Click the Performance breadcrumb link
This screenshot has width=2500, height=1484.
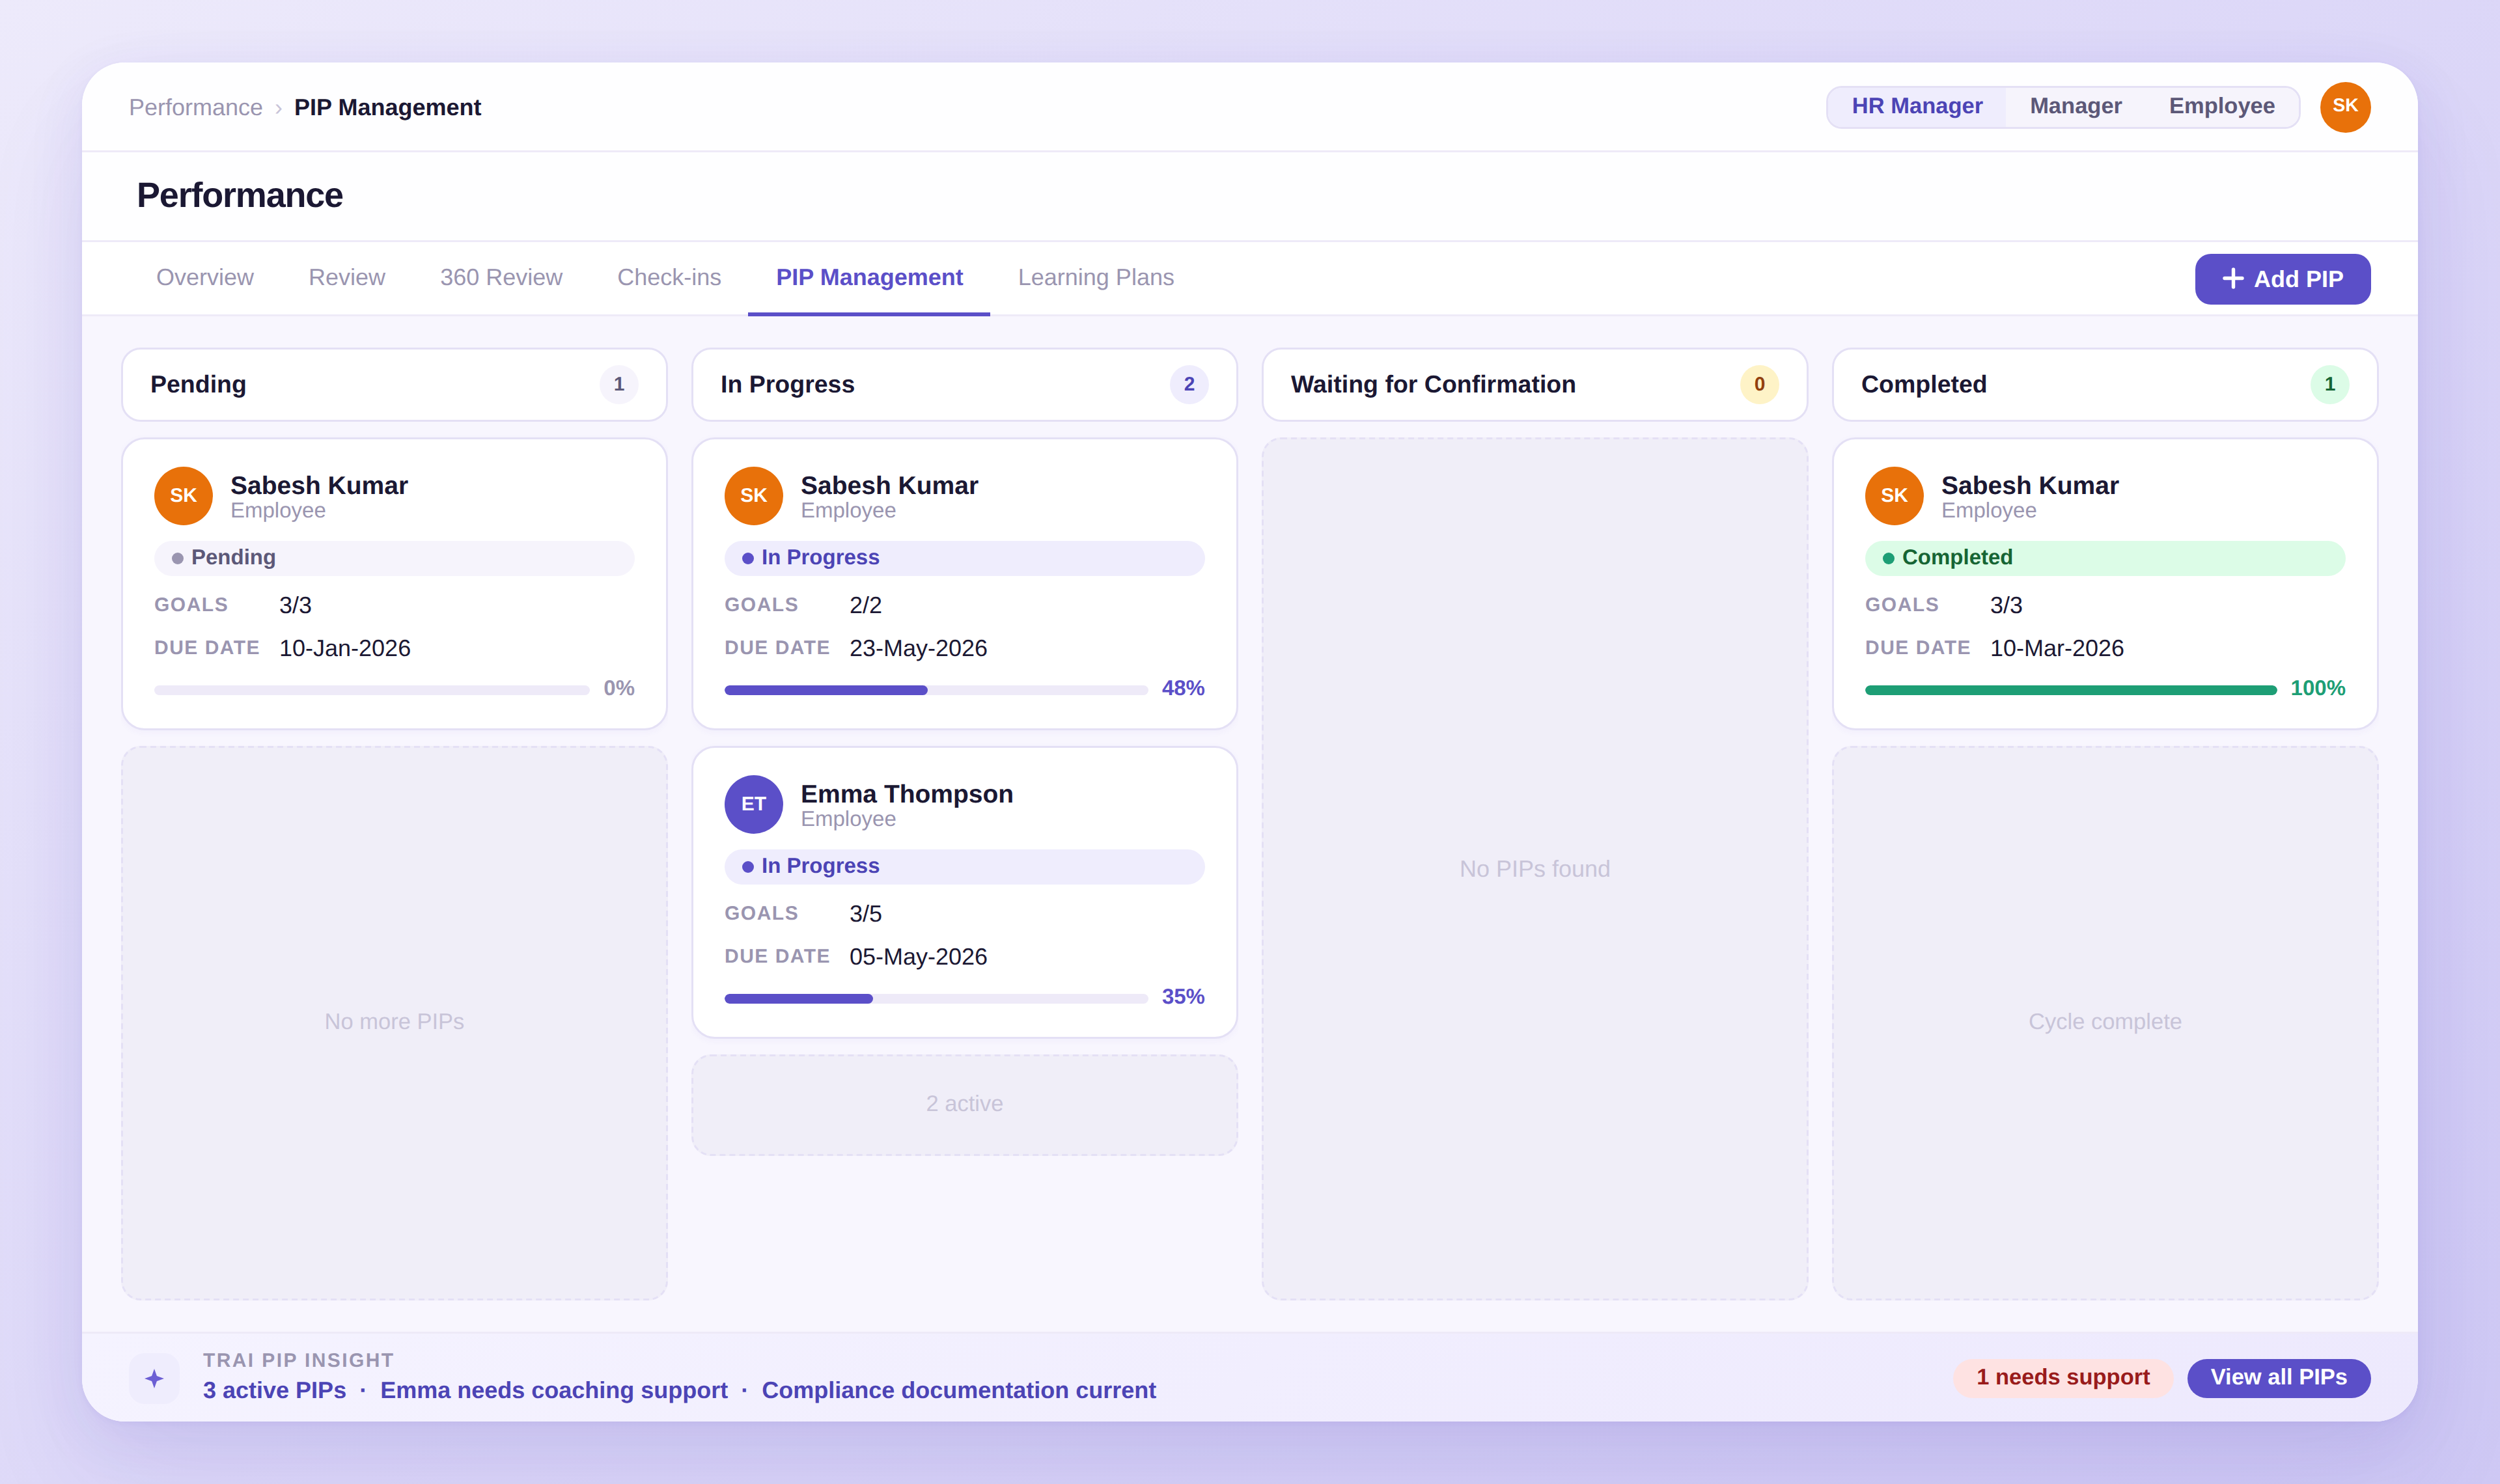tap(196, 108)
